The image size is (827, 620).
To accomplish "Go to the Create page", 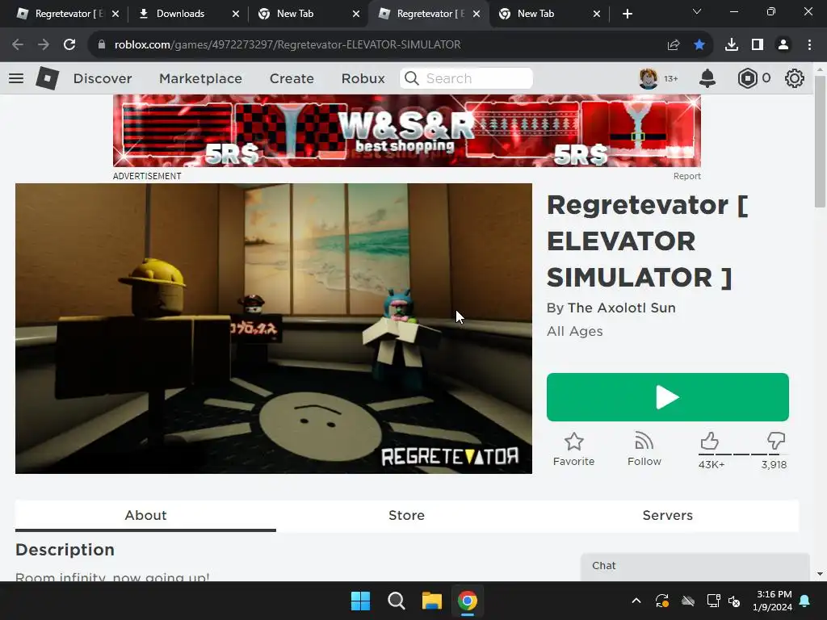I will click(292, 78).
